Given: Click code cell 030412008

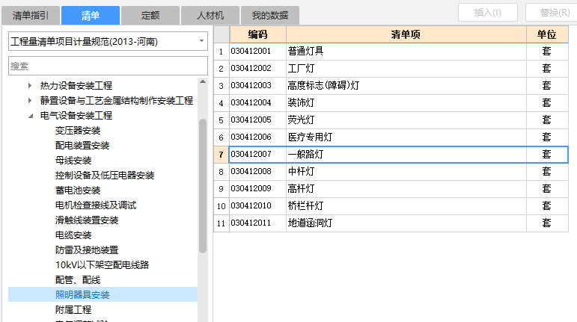Looking at the screenshot, I should [x=257, y=172].
